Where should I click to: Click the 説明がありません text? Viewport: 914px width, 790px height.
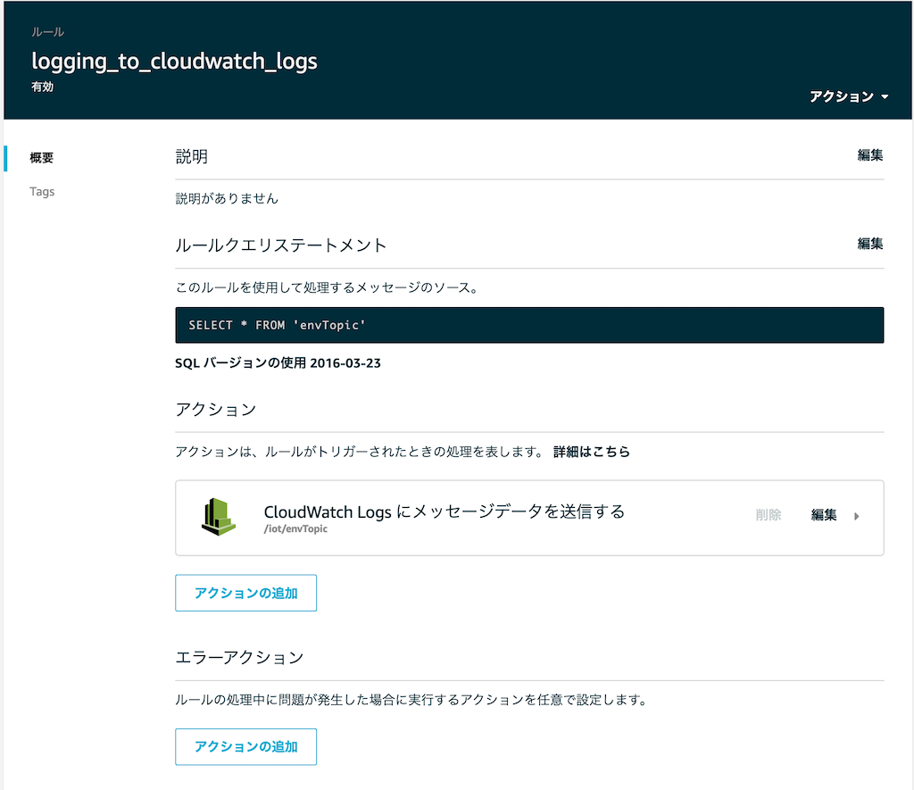click(228, 199)
